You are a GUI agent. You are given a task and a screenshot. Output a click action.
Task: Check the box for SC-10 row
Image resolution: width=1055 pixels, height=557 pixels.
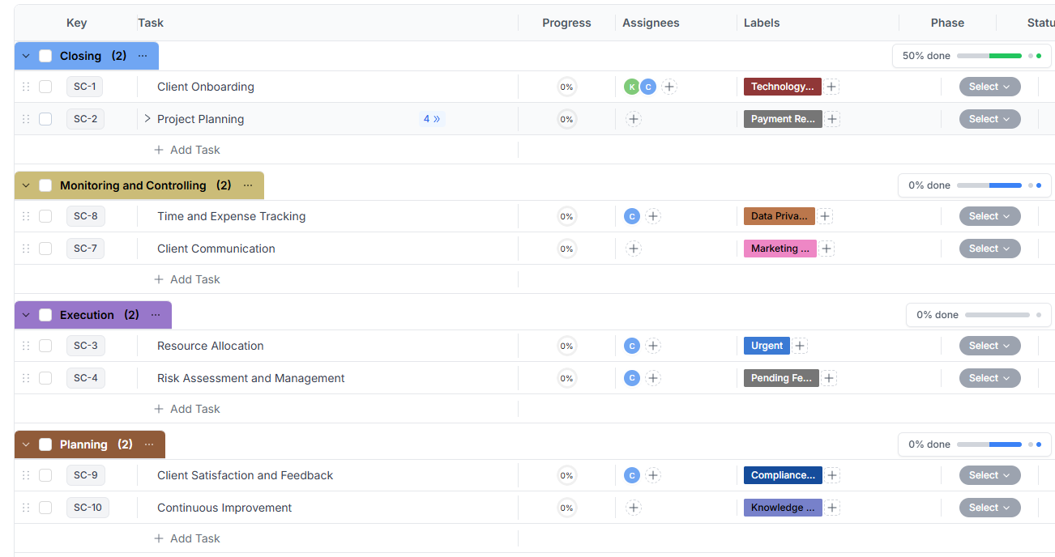pyautogui.click(x=45, y=508)
